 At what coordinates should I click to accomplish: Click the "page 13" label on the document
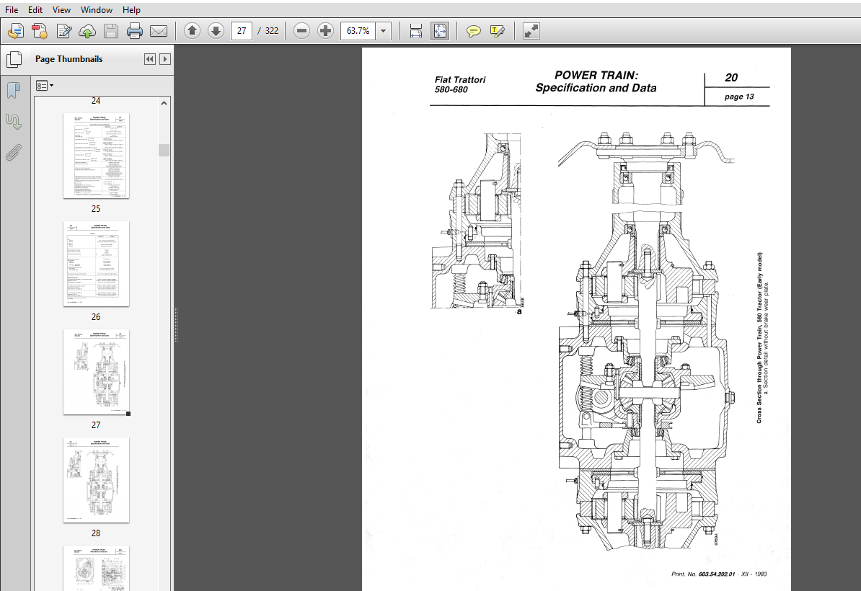(x=739, y=97)
